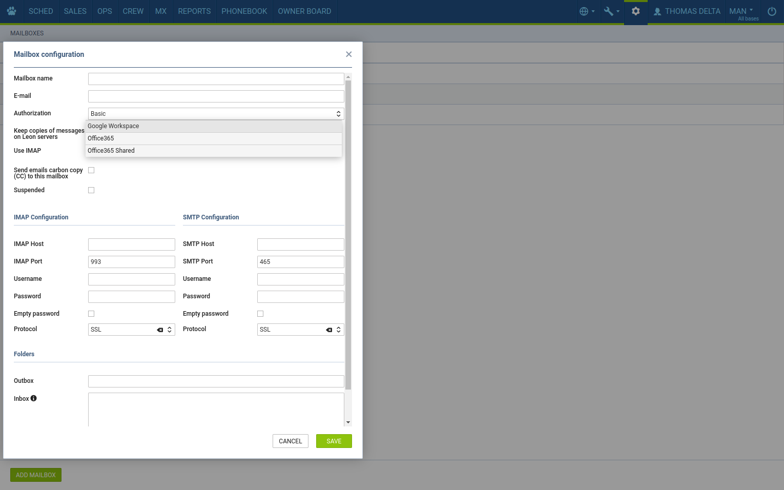Check the Suspended checkbox
Image resolution: width=784 pixels, height=490 pixels.
91,190
